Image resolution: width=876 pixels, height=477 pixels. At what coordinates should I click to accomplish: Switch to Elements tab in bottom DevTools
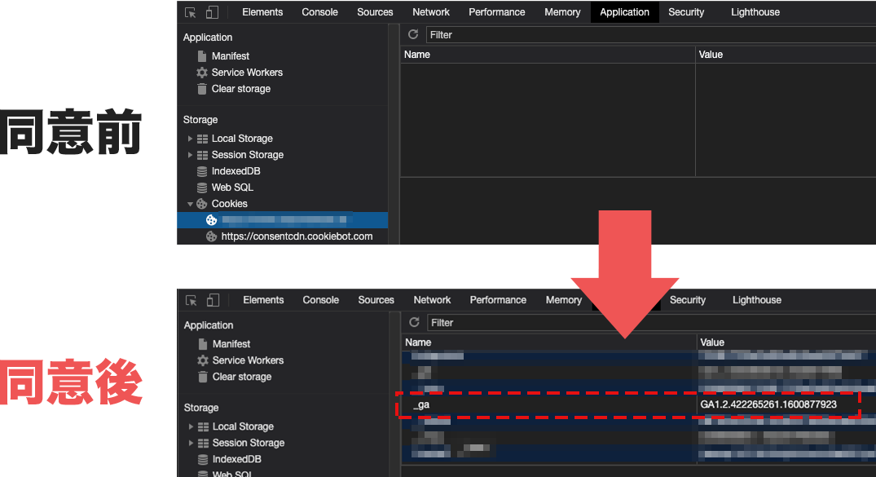pyautogui.click(x=263, y=300)
